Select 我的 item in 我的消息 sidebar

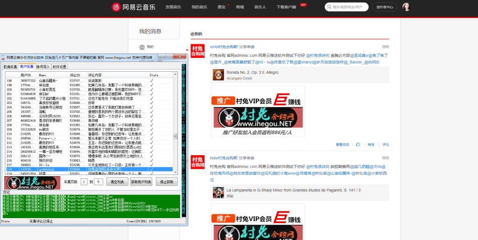(x=150, y=47)
